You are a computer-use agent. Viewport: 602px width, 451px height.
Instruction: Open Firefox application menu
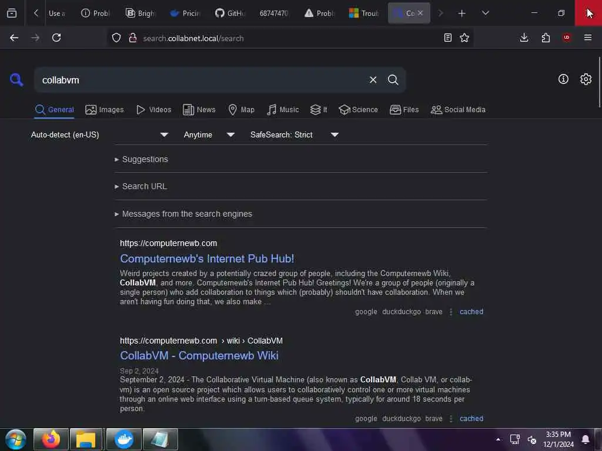(588, 38)
